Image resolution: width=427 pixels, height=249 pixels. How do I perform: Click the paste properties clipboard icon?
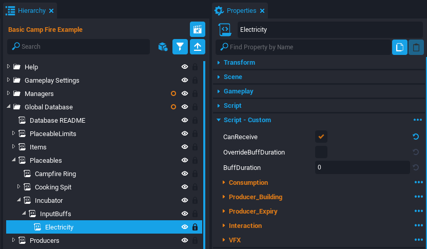coord(416,47)
